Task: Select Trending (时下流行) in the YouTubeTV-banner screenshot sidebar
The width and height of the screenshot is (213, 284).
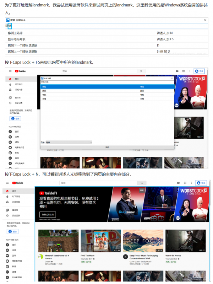Action: [x=18, y=197]
